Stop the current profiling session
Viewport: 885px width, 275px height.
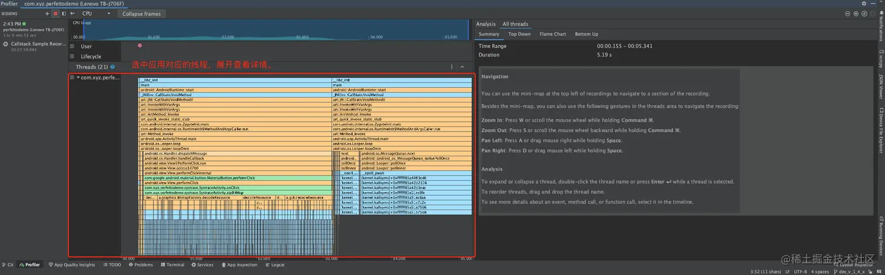[x=56, y=13]
